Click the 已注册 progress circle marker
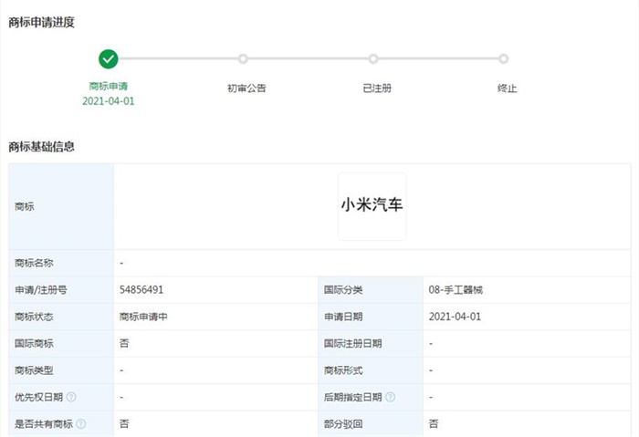The height and width of the screenshot is (437, 639). [374, 59]
